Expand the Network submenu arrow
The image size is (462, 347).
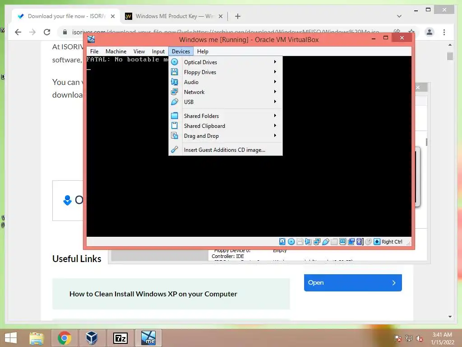(275, 92)
